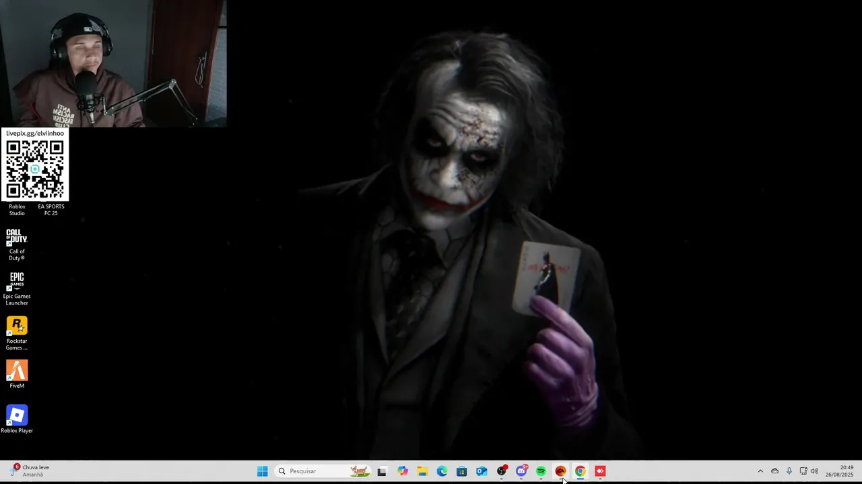This screenshot has height=484, width=862.
Task: Open the red arrow app in taskbar
Action: (x=600, y=471)
